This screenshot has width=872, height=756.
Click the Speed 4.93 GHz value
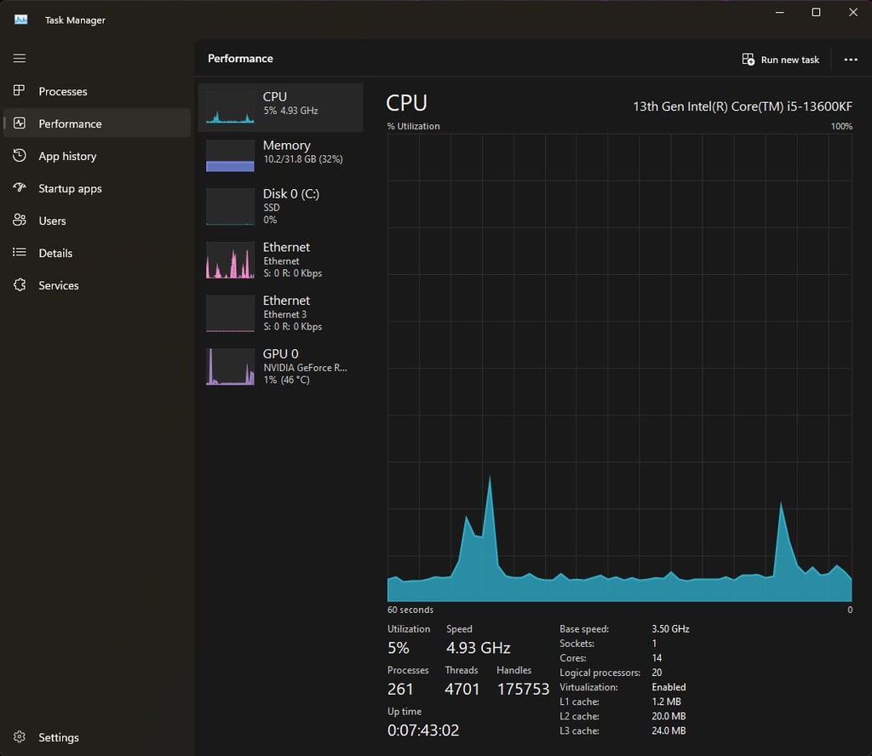[x=478, y=648]
